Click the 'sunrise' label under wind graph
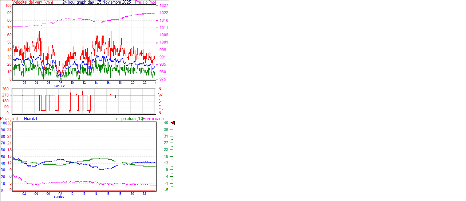The image size is (466, 201). click(59, 86)
